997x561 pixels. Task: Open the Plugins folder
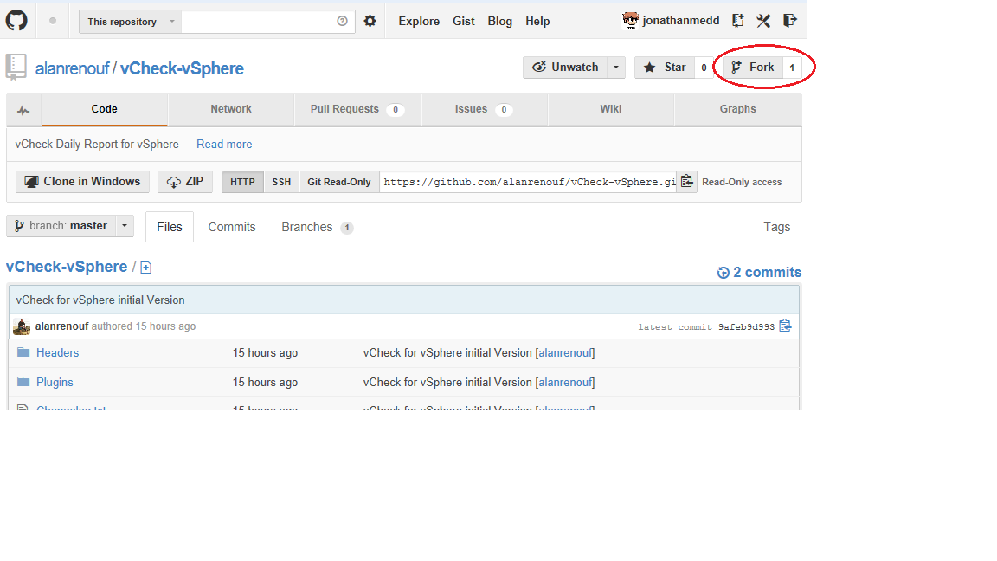pyautogui.click(x=55, y=383)
